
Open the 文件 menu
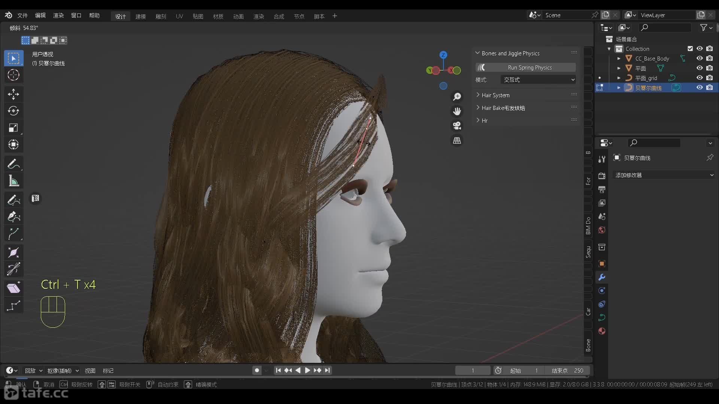[22, 15]
